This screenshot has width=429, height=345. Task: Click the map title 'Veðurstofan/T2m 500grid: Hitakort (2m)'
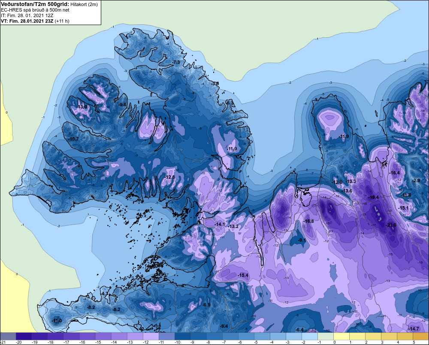pyautogui.click(x=49, y=4)
